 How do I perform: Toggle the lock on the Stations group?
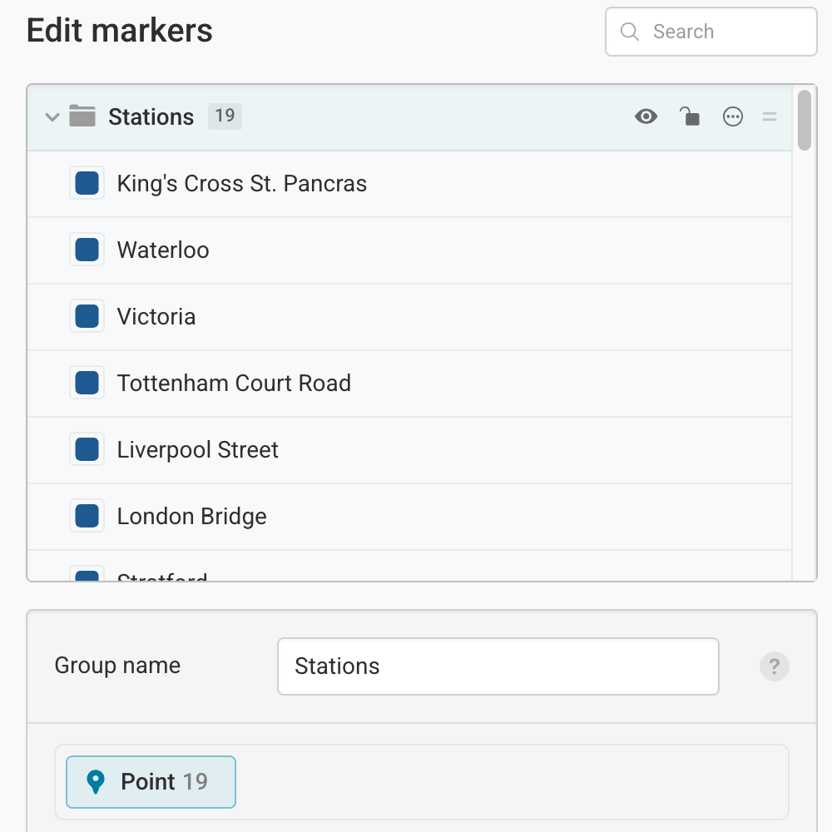coord(691,116)
